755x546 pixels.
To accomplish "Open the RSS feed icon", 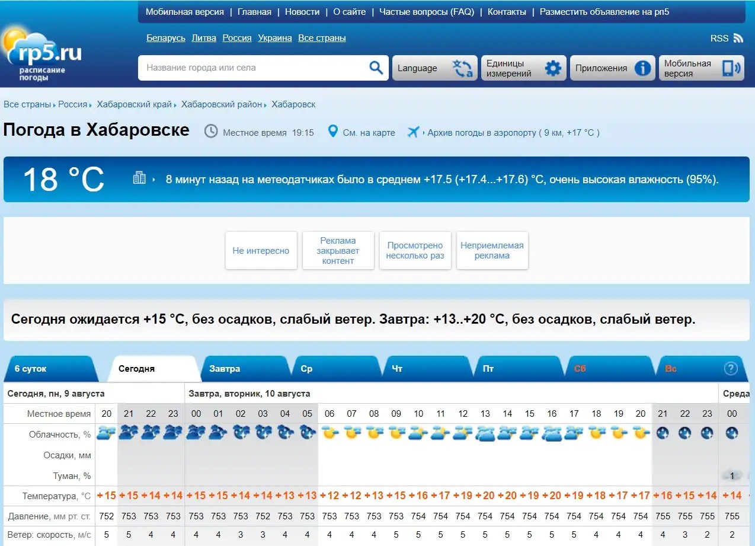I will coord(738,38).
